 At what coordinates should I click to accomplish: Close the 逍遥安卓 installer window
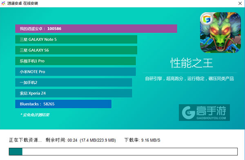pos(240,3)
